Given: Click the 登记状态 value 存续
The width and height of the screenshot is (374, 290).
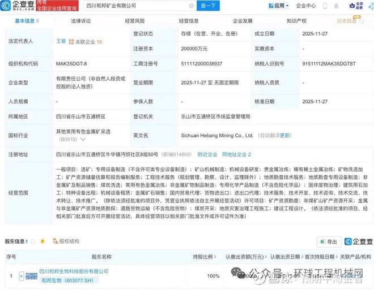Looking at the screenshot, I should point(209,34).
